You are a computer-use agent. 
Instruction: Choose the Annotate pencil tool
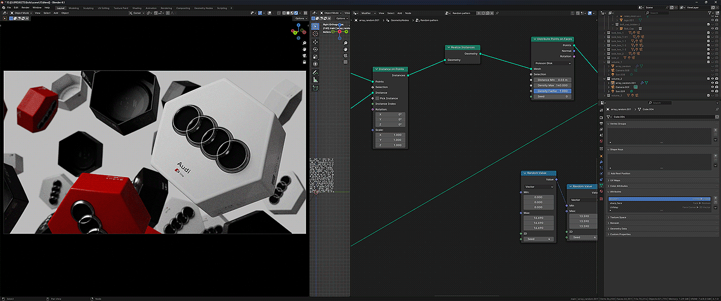click(316, 72)
